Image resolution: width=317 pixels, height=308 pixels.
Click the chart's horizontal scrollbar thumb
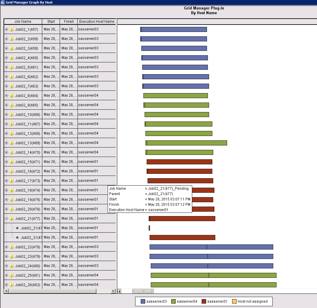click(x=143, y=291)
